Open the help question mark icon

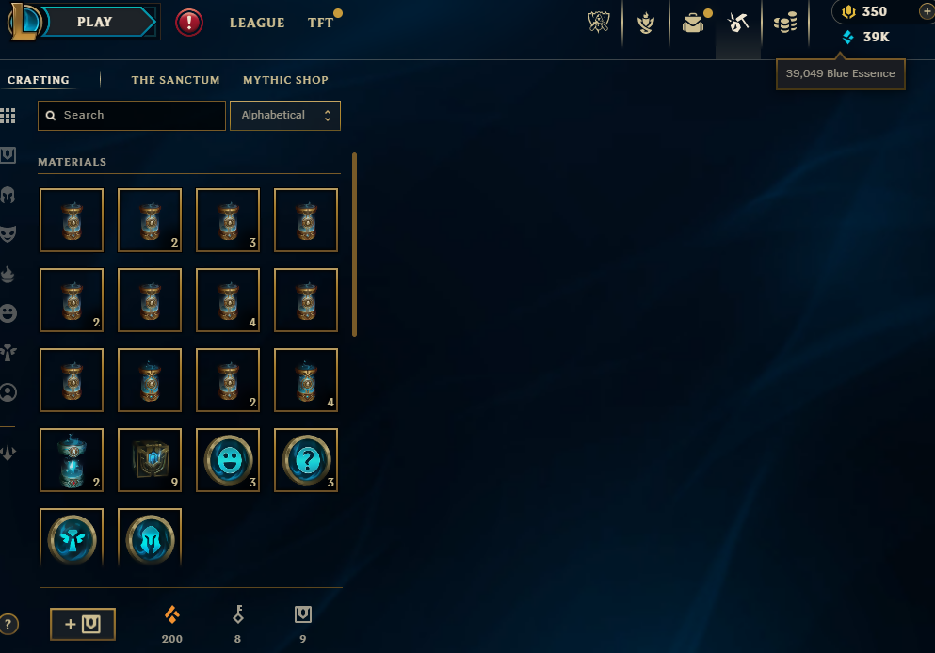tap(8, 625)
